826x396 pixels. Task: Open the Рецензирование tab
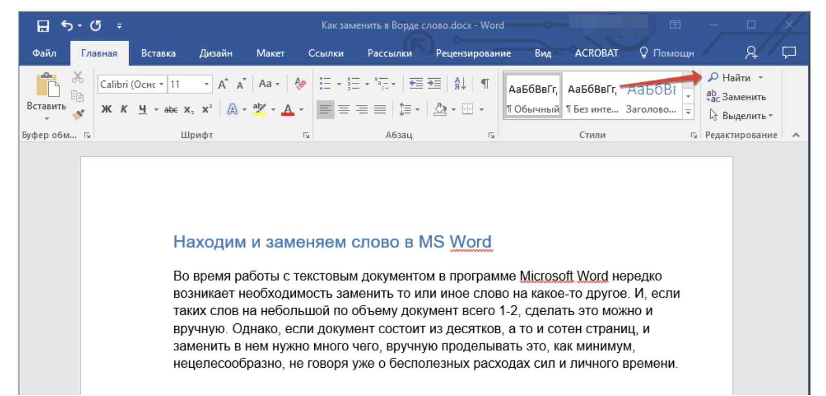coord(473,53)
